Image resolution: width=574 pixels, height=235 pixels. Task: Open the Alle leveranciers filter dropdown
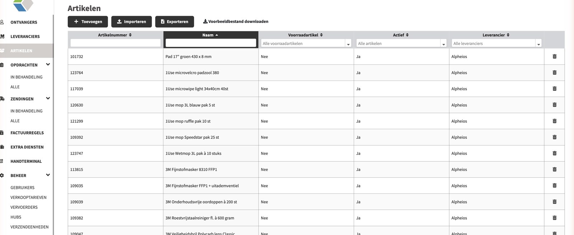(x=497, y=43)
